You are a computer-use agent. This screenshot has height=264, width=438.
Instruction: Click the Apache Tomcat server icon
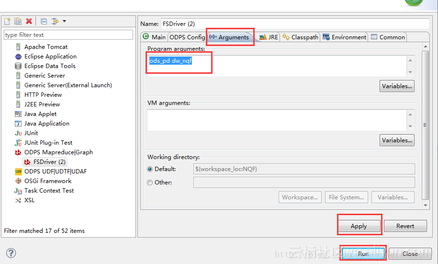coord(18,46)
